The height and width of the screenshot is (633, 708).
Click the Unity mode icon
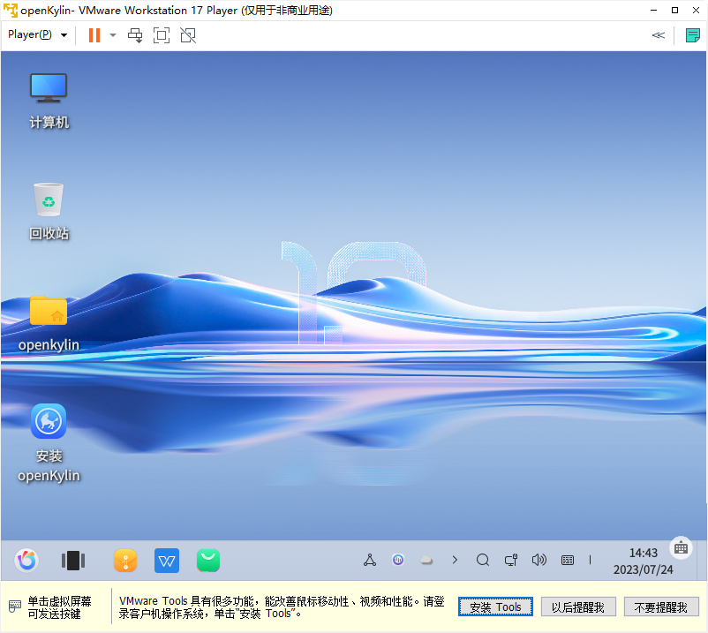[x=188, y=35]
